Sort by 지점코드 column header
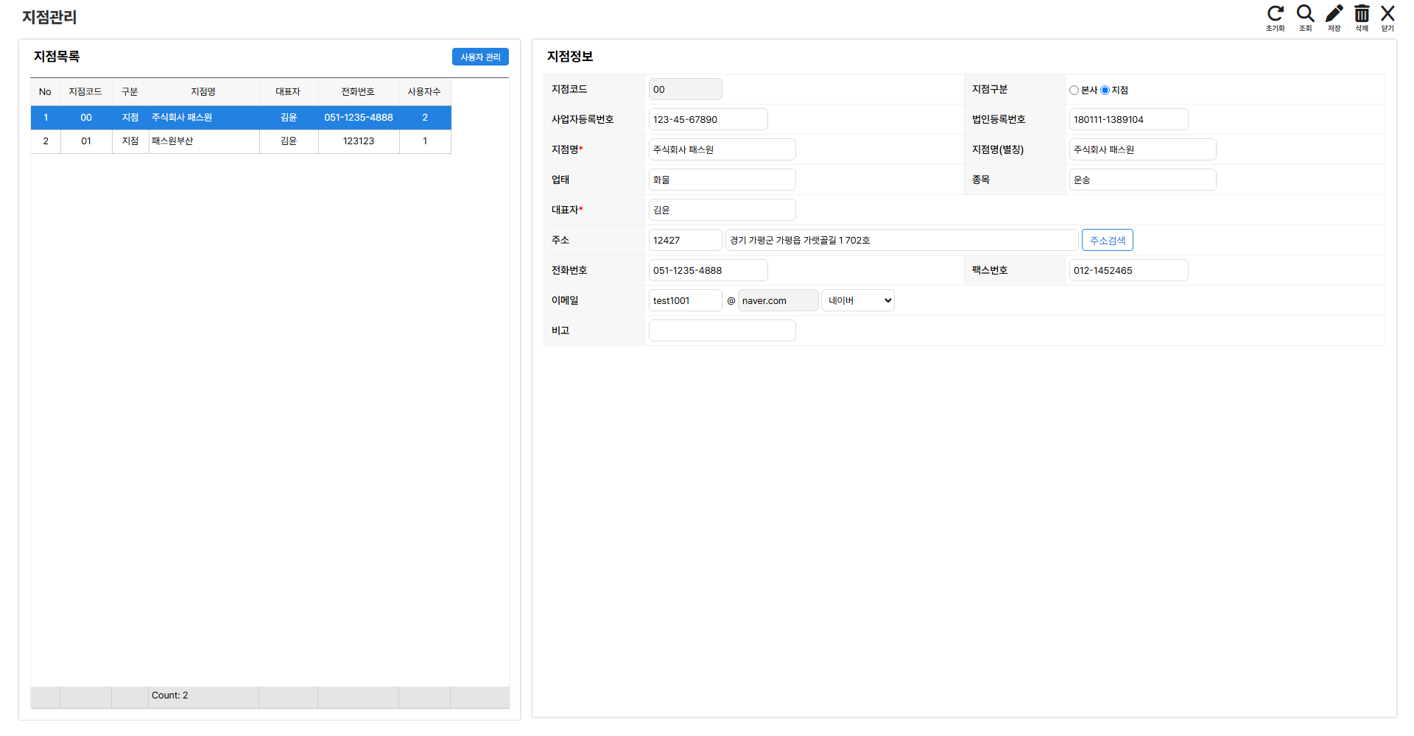The image size is (1414, 736). click(x=85, y=92)
